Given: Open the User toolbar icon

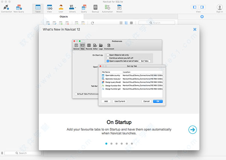Looking at the screenshot, I should pos(61,9).
